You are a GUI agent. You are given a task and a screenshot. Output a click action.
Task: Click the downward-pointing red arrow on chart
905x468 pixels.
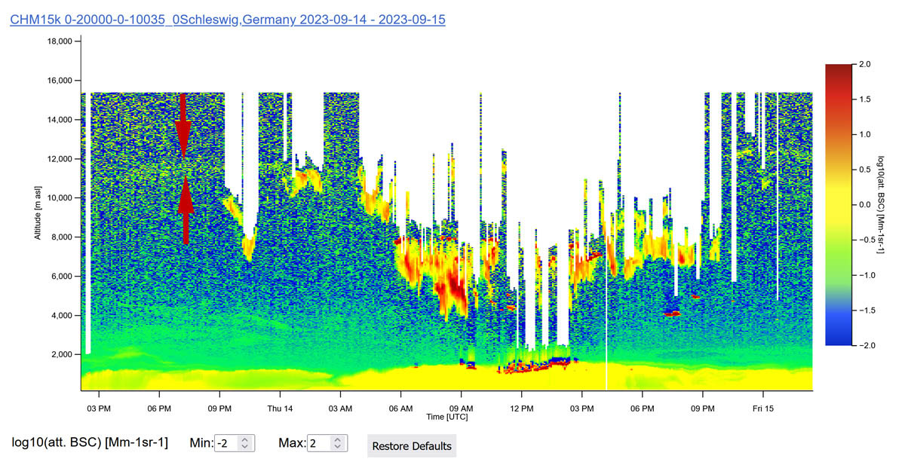[x=183, y=125]
